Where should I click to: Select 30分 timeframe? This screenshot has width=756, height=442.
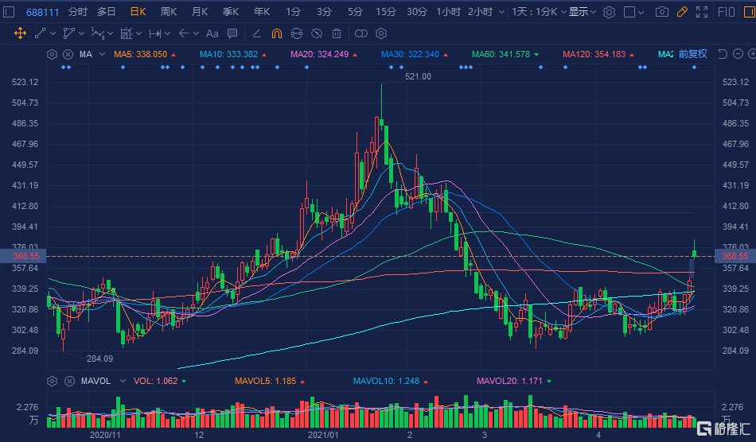pyautogui.click(x=416, y=12)
